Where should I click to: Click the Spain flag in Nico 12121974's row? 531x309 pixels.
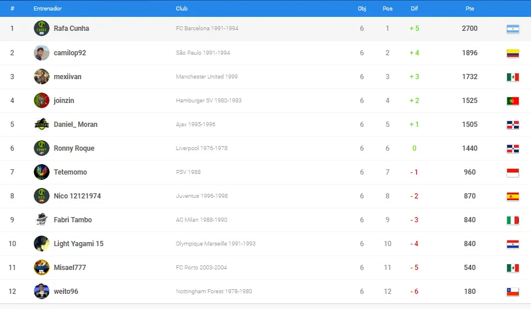coord(513,197)
